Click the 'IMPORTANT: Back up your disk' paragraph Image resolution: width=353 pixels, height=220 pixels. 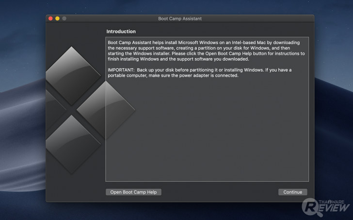[x=199, y=73]
